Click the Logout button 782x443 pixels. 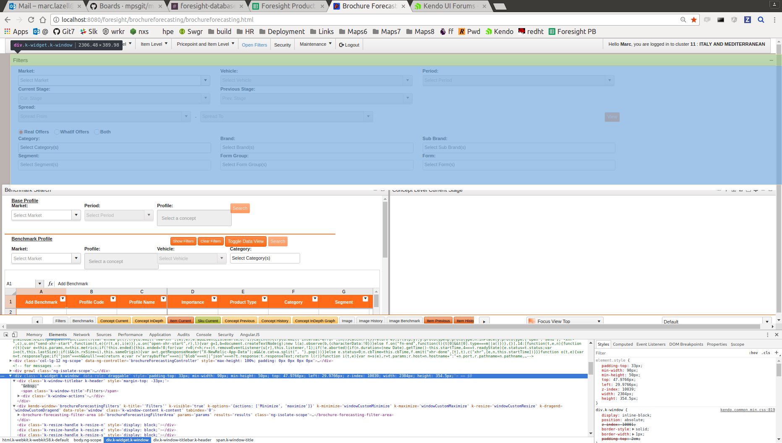[x=349, y=45]
